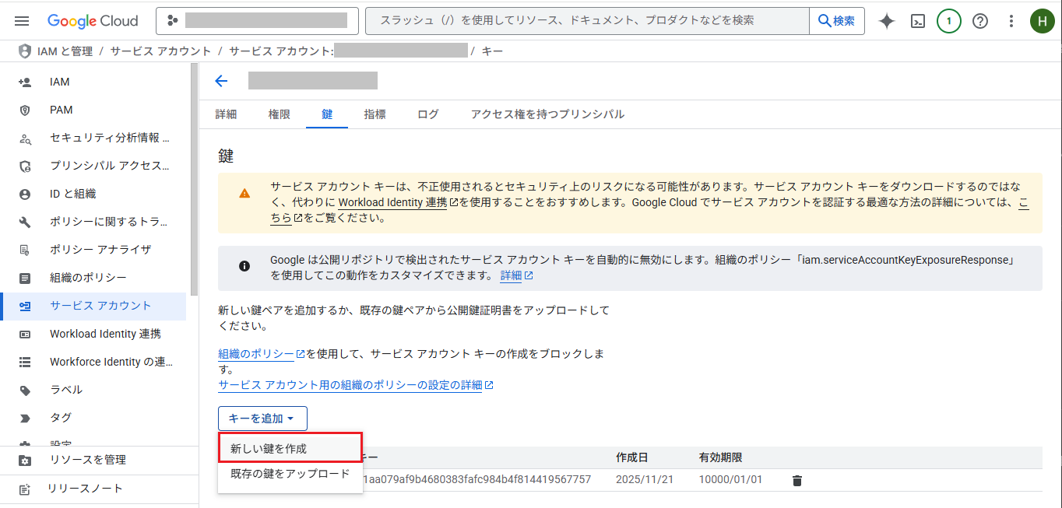
Task: Click the ラベル tag icon in sidebar
Action: pos(25,390)
